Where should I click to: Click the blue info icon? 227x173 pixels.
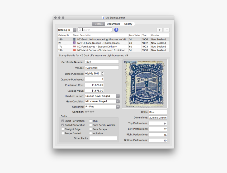pyautogui.click(x=116, y=30)
